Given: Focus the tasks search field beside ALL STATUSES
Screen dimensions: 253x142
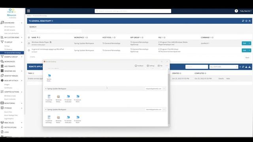Looking at the screenshot, I should (x=197, y=67).
